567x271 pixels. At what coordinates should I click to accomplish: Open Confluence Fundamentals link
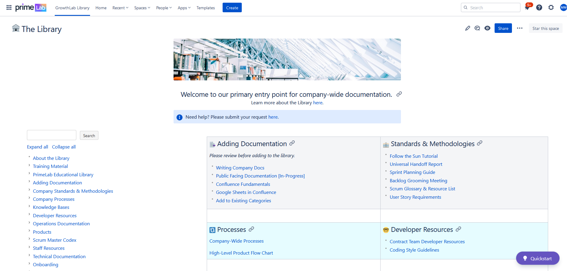click(x=243, y=184)
